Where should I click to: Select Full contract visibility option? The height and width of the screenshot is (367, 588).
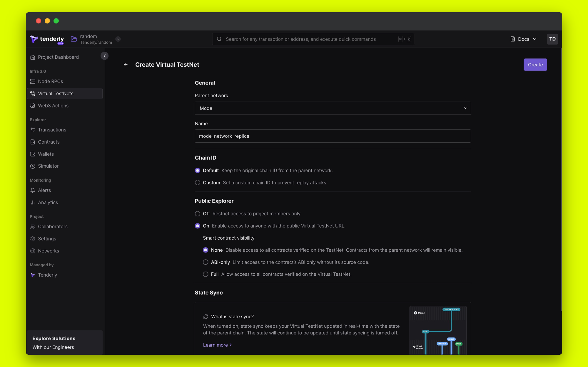206,274
